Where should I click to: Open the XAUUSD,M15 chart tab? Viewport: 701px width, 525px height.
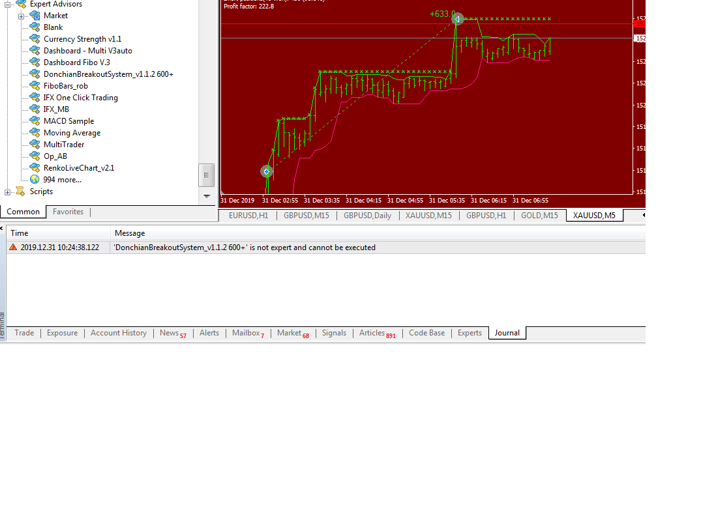coord(428,215)
